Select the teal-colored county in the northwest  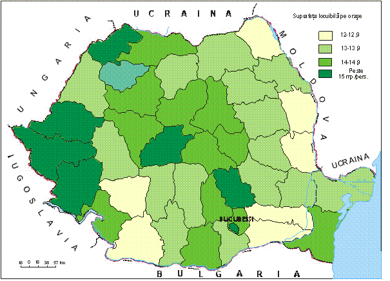pyautogui.click(x=124, y=75)
